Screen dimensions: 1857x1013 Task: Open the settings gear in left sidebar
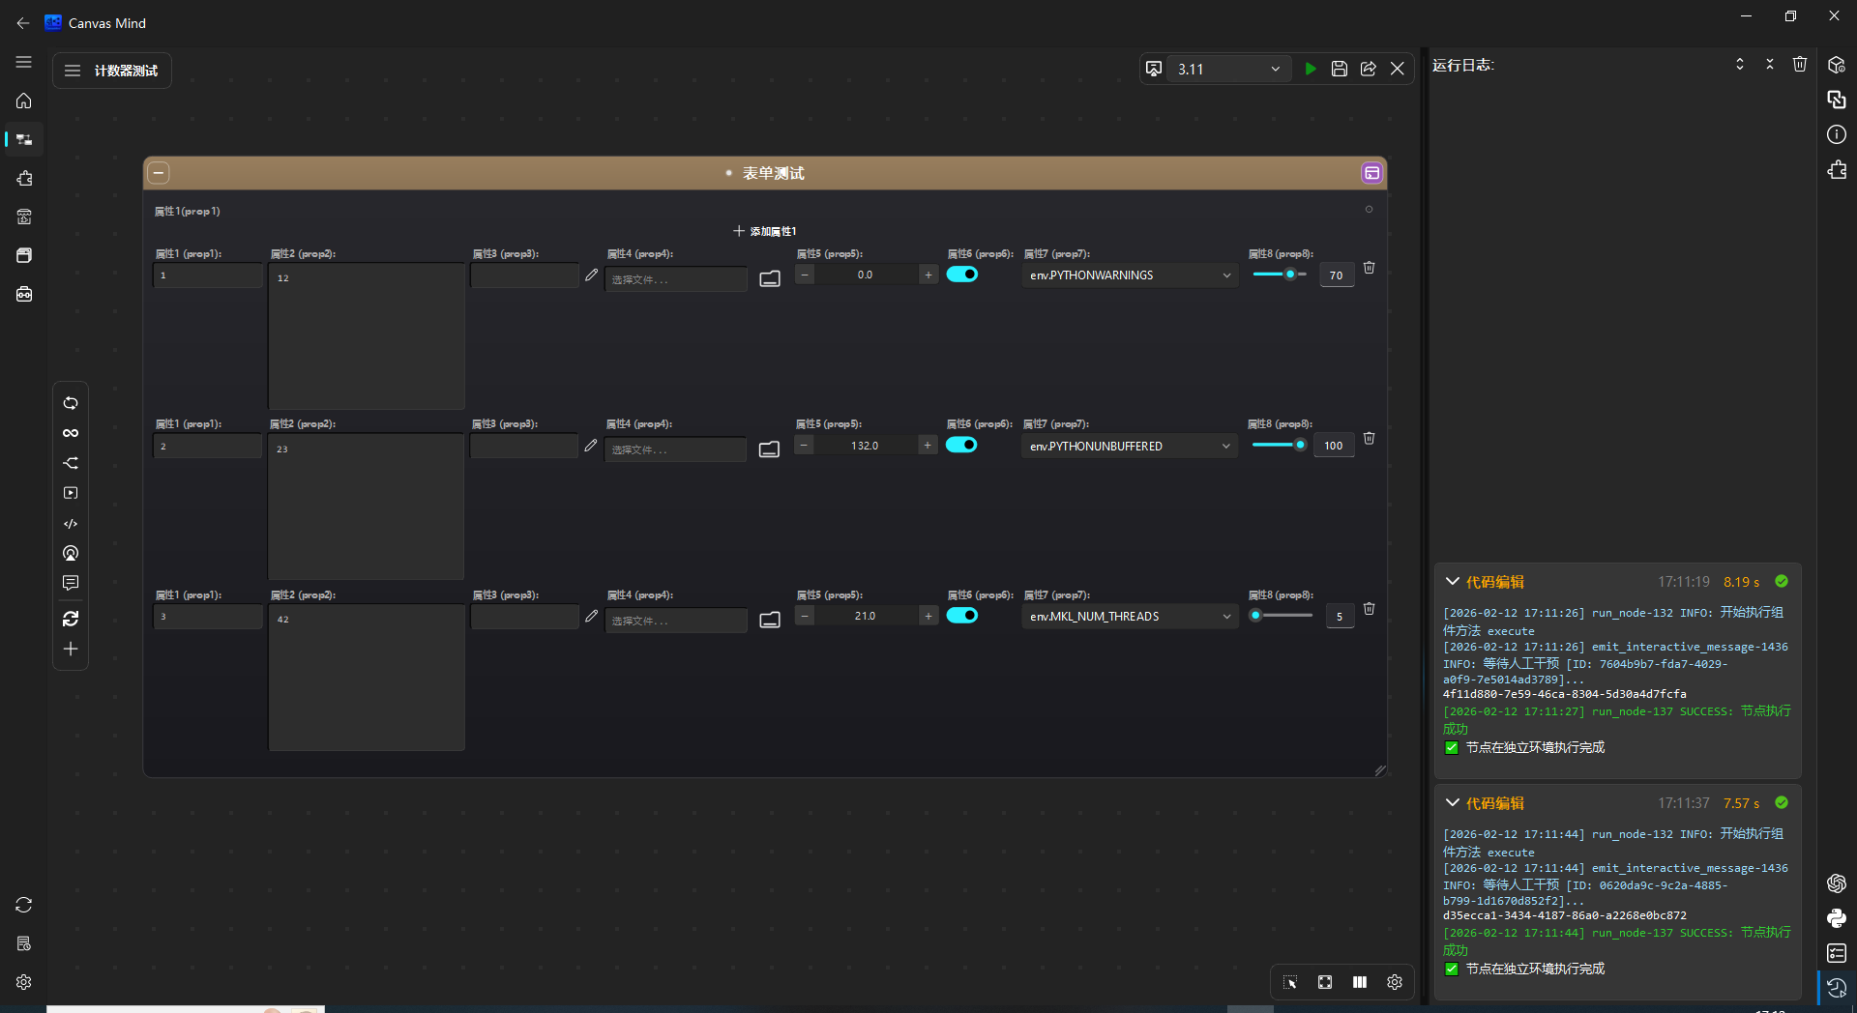tap(24, 982)
